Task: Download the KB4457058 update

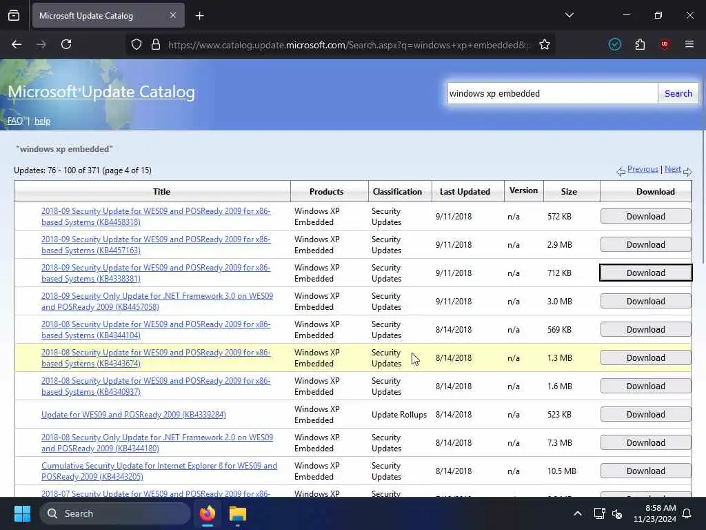Action: 645,302
